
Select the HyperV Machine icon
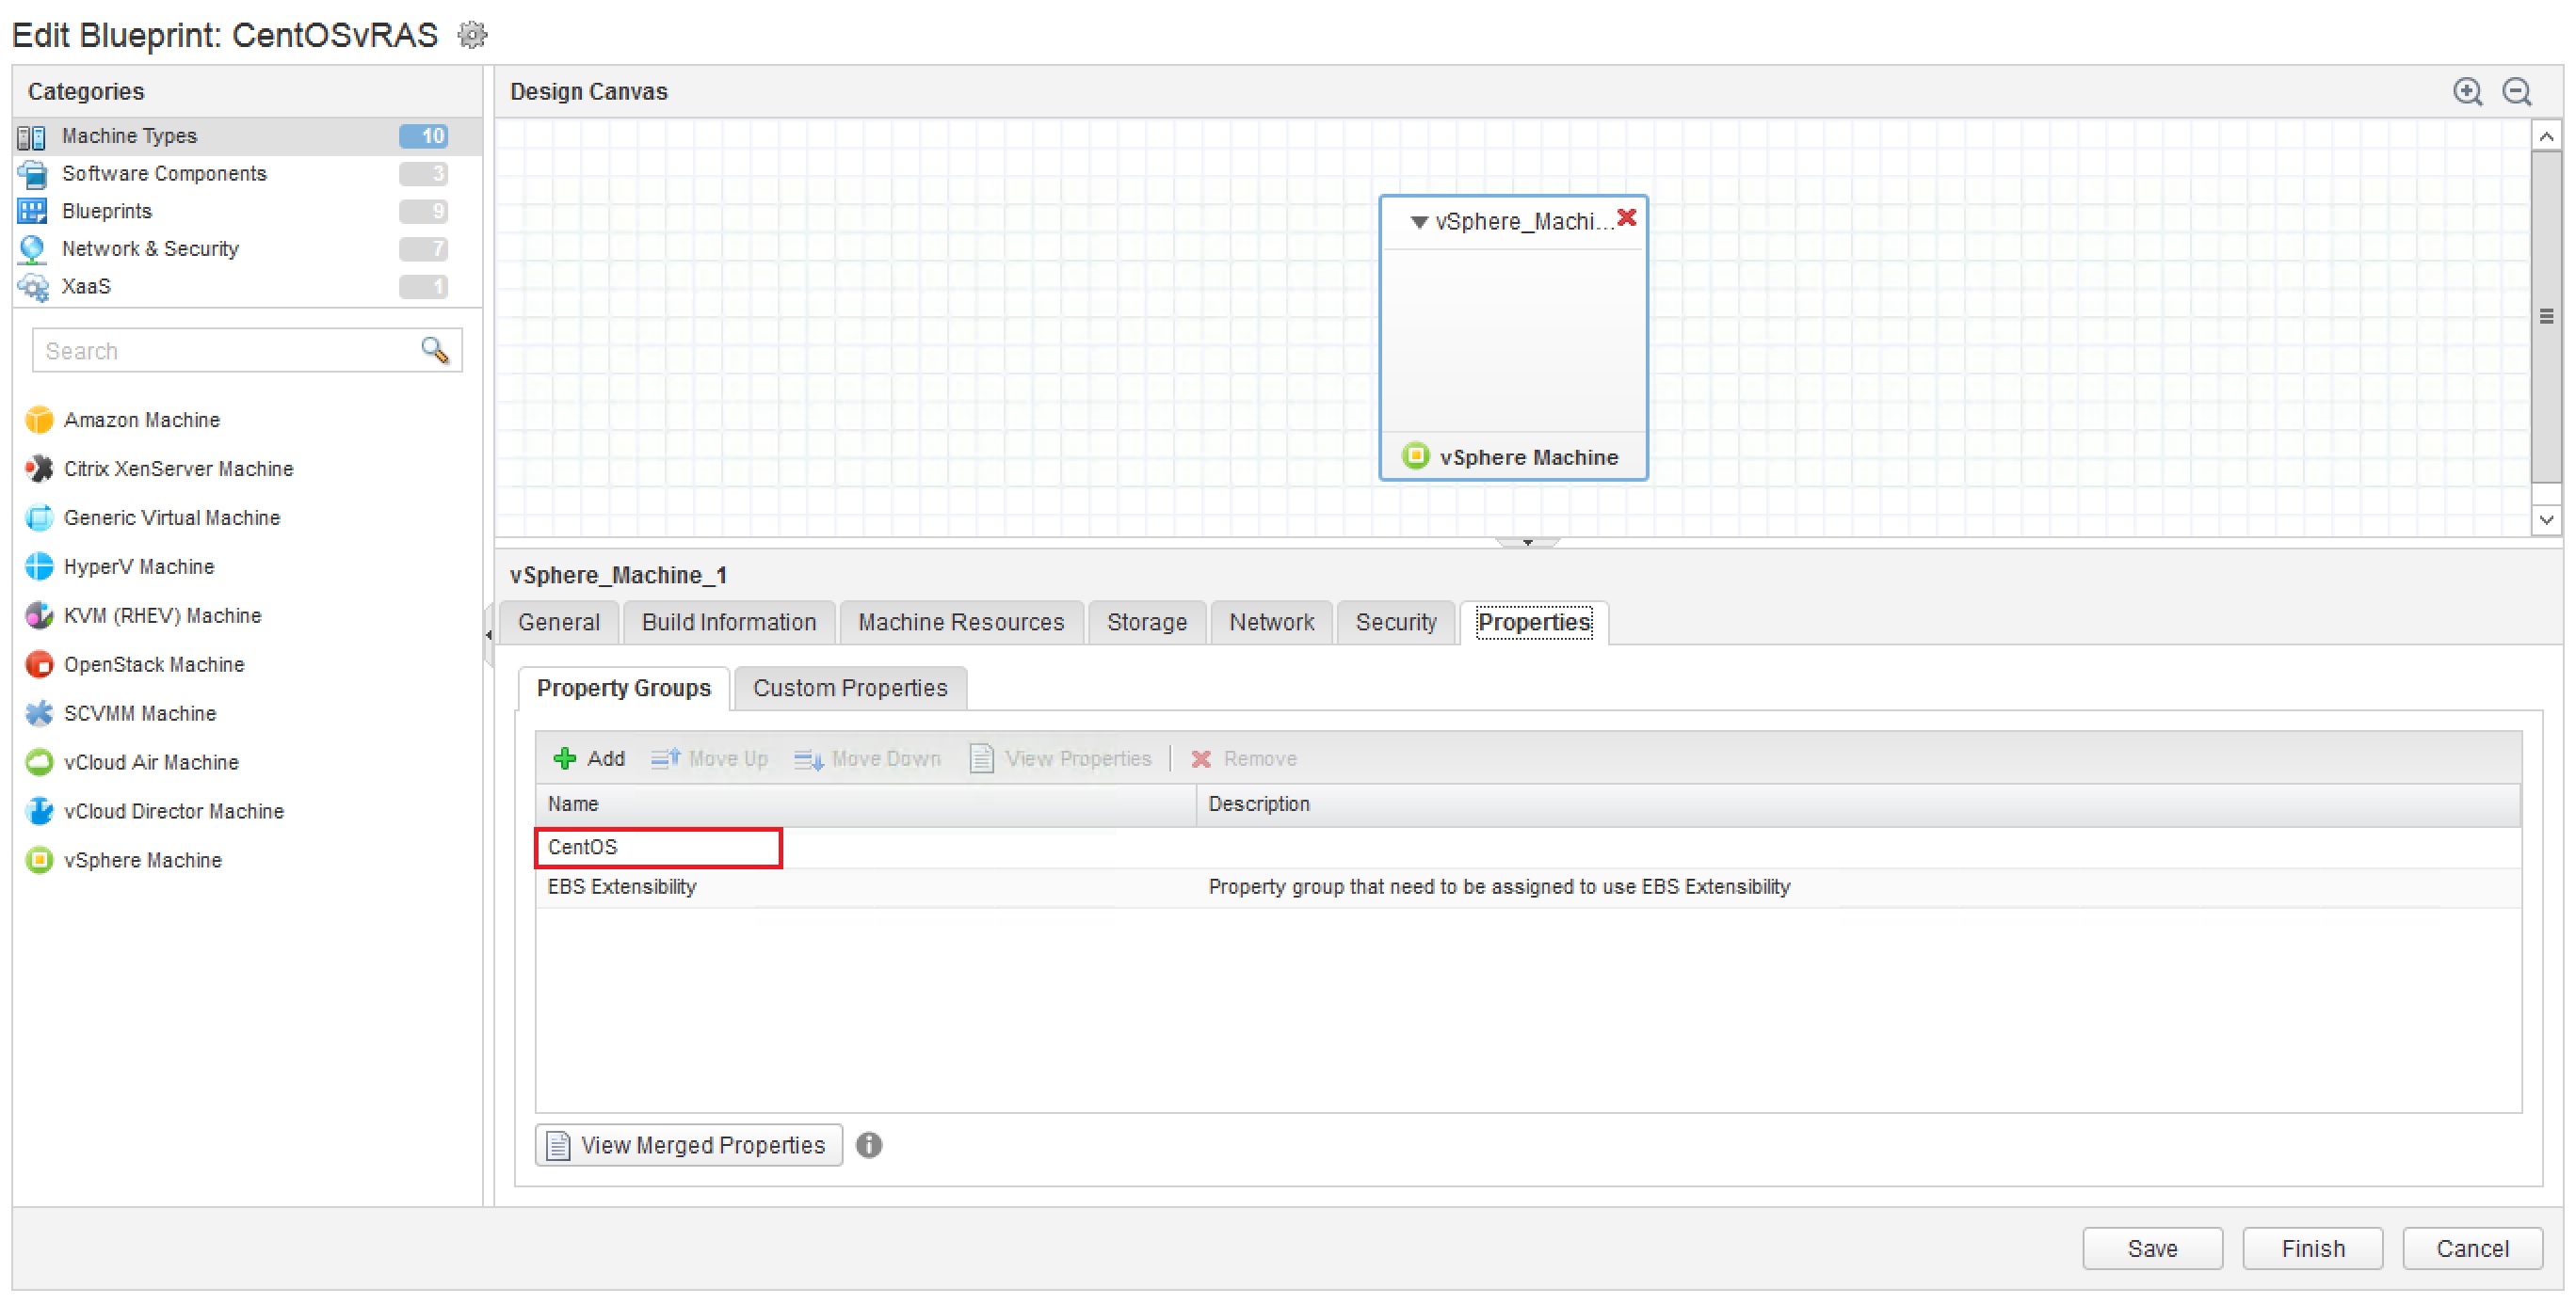click(39, 566)
